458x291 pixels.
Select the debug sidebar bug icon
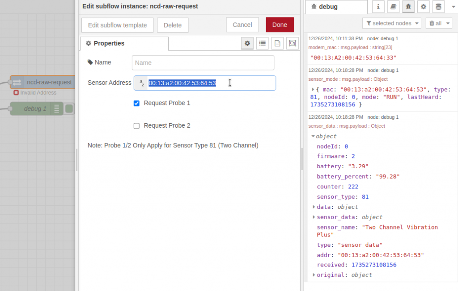pos(408,7)
